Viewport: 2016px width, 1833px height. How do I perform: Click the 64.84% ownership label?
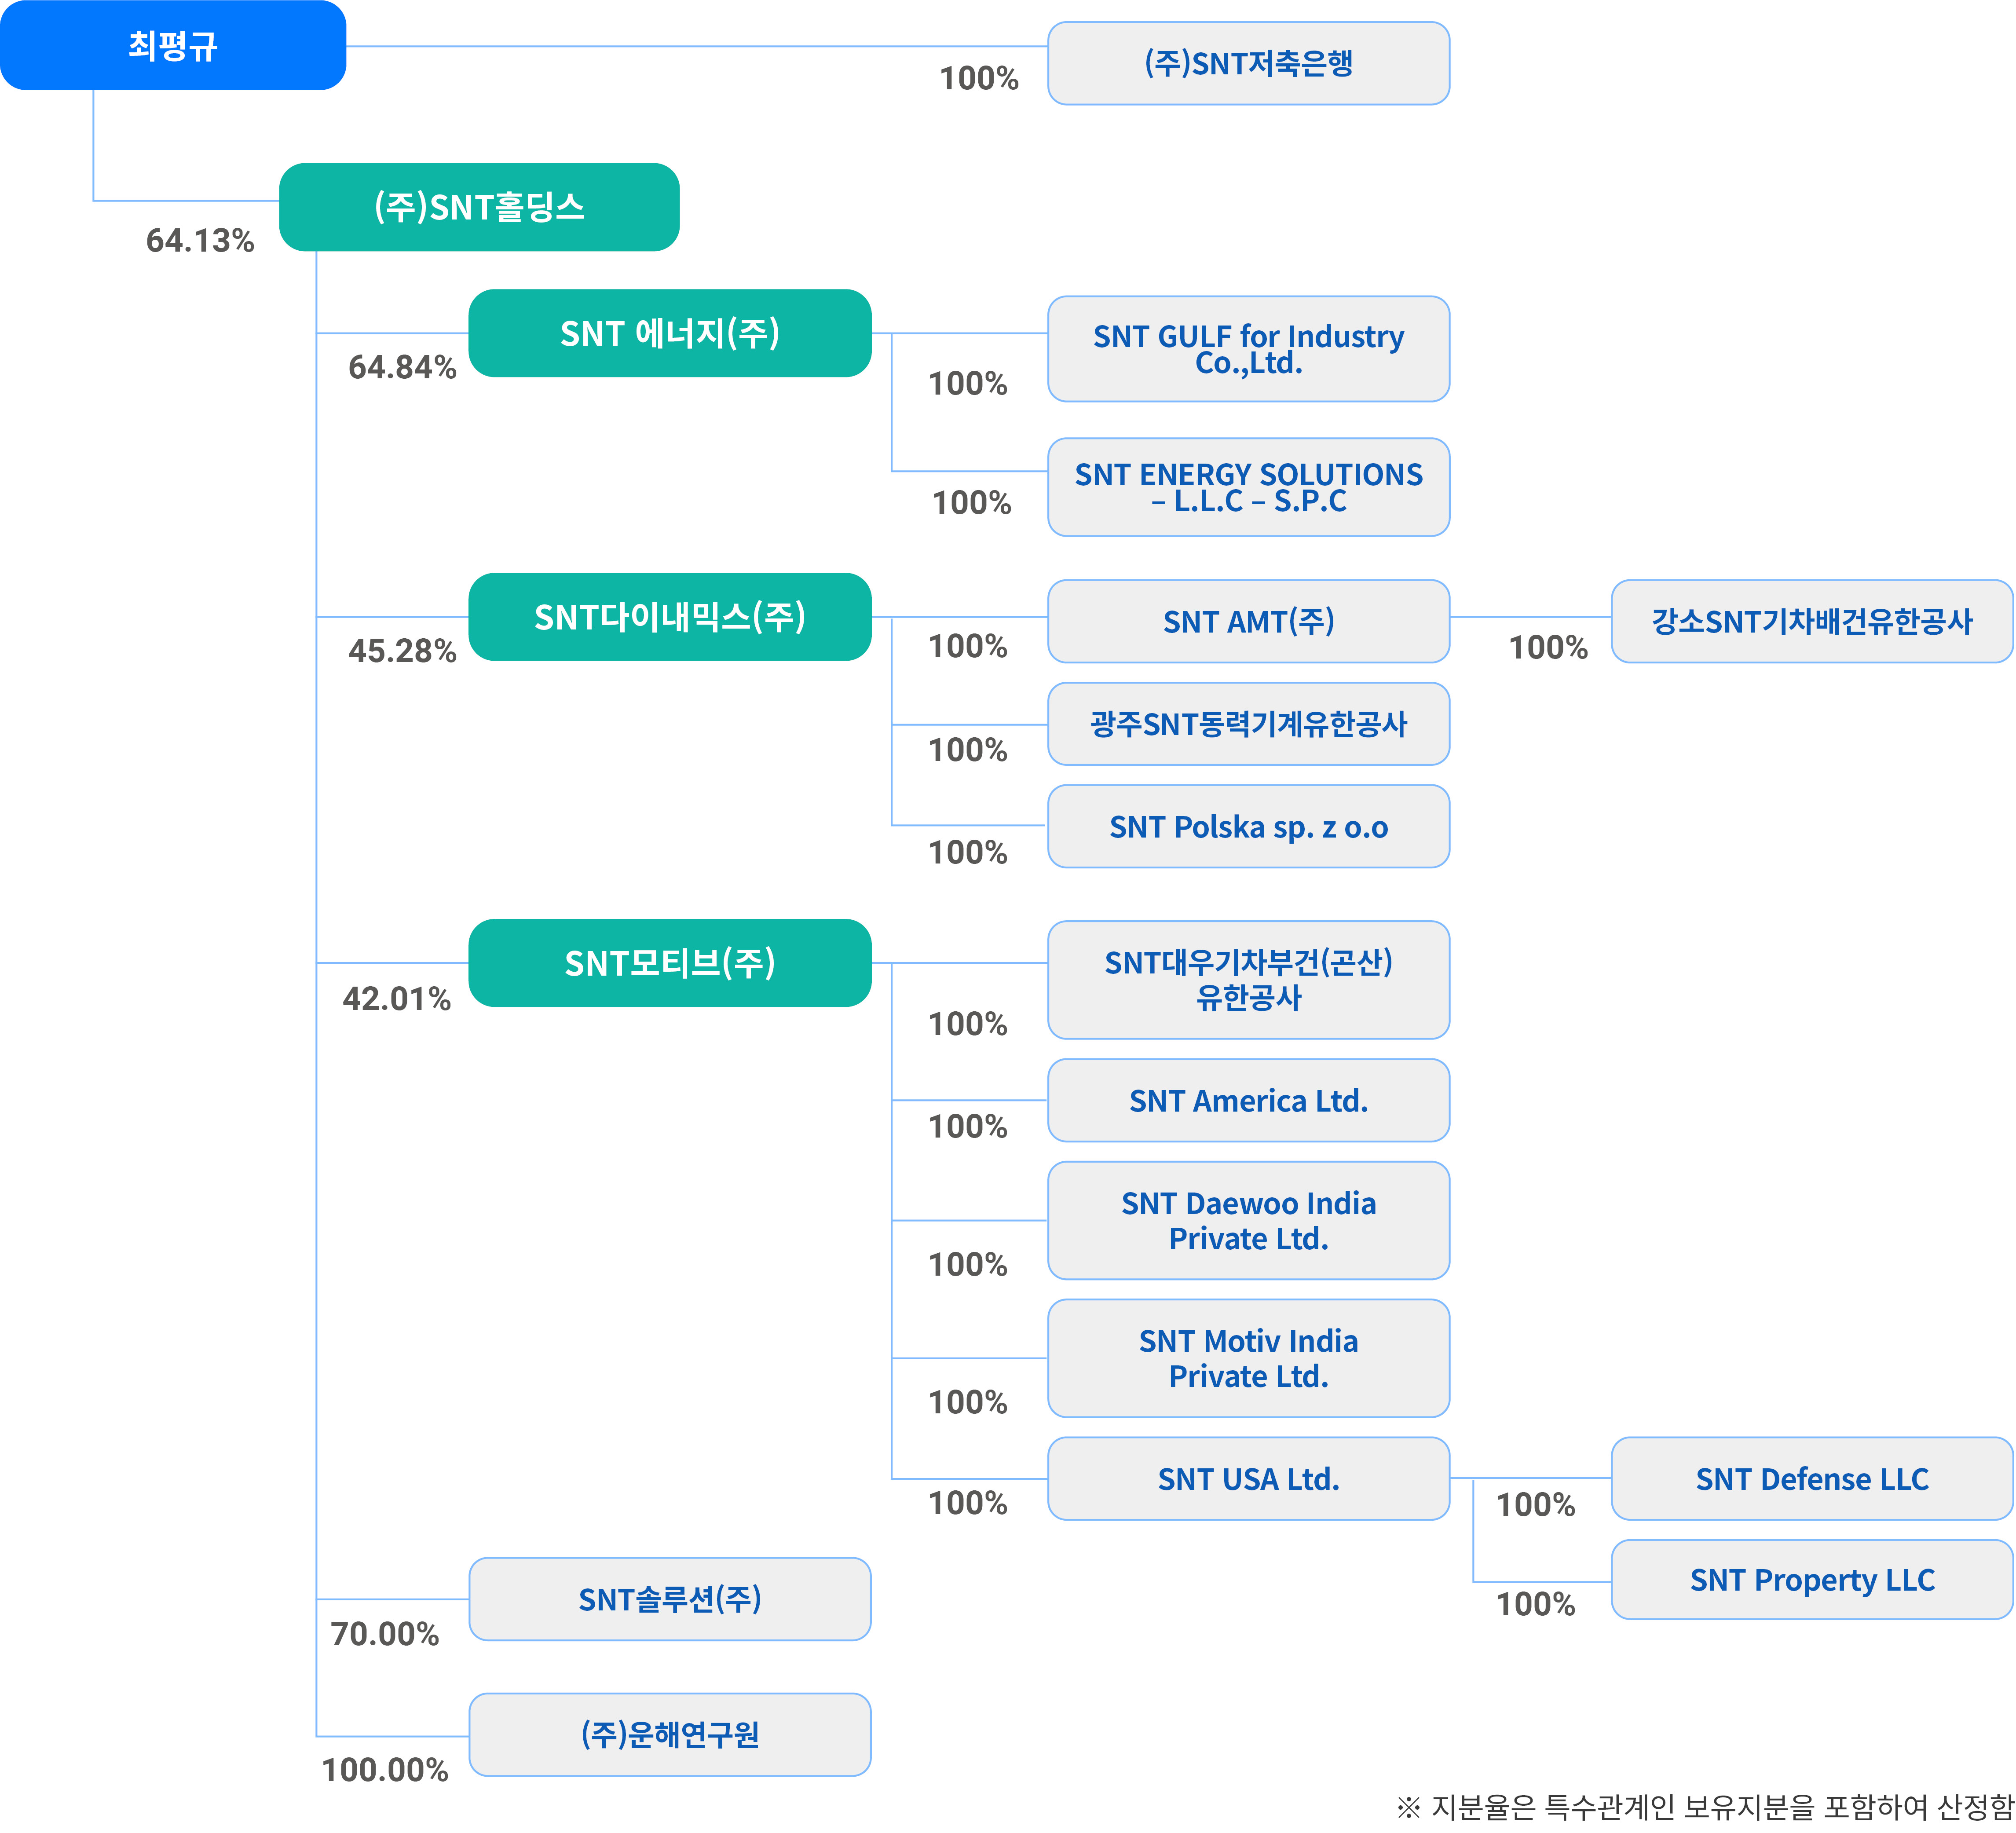[402, 367]
